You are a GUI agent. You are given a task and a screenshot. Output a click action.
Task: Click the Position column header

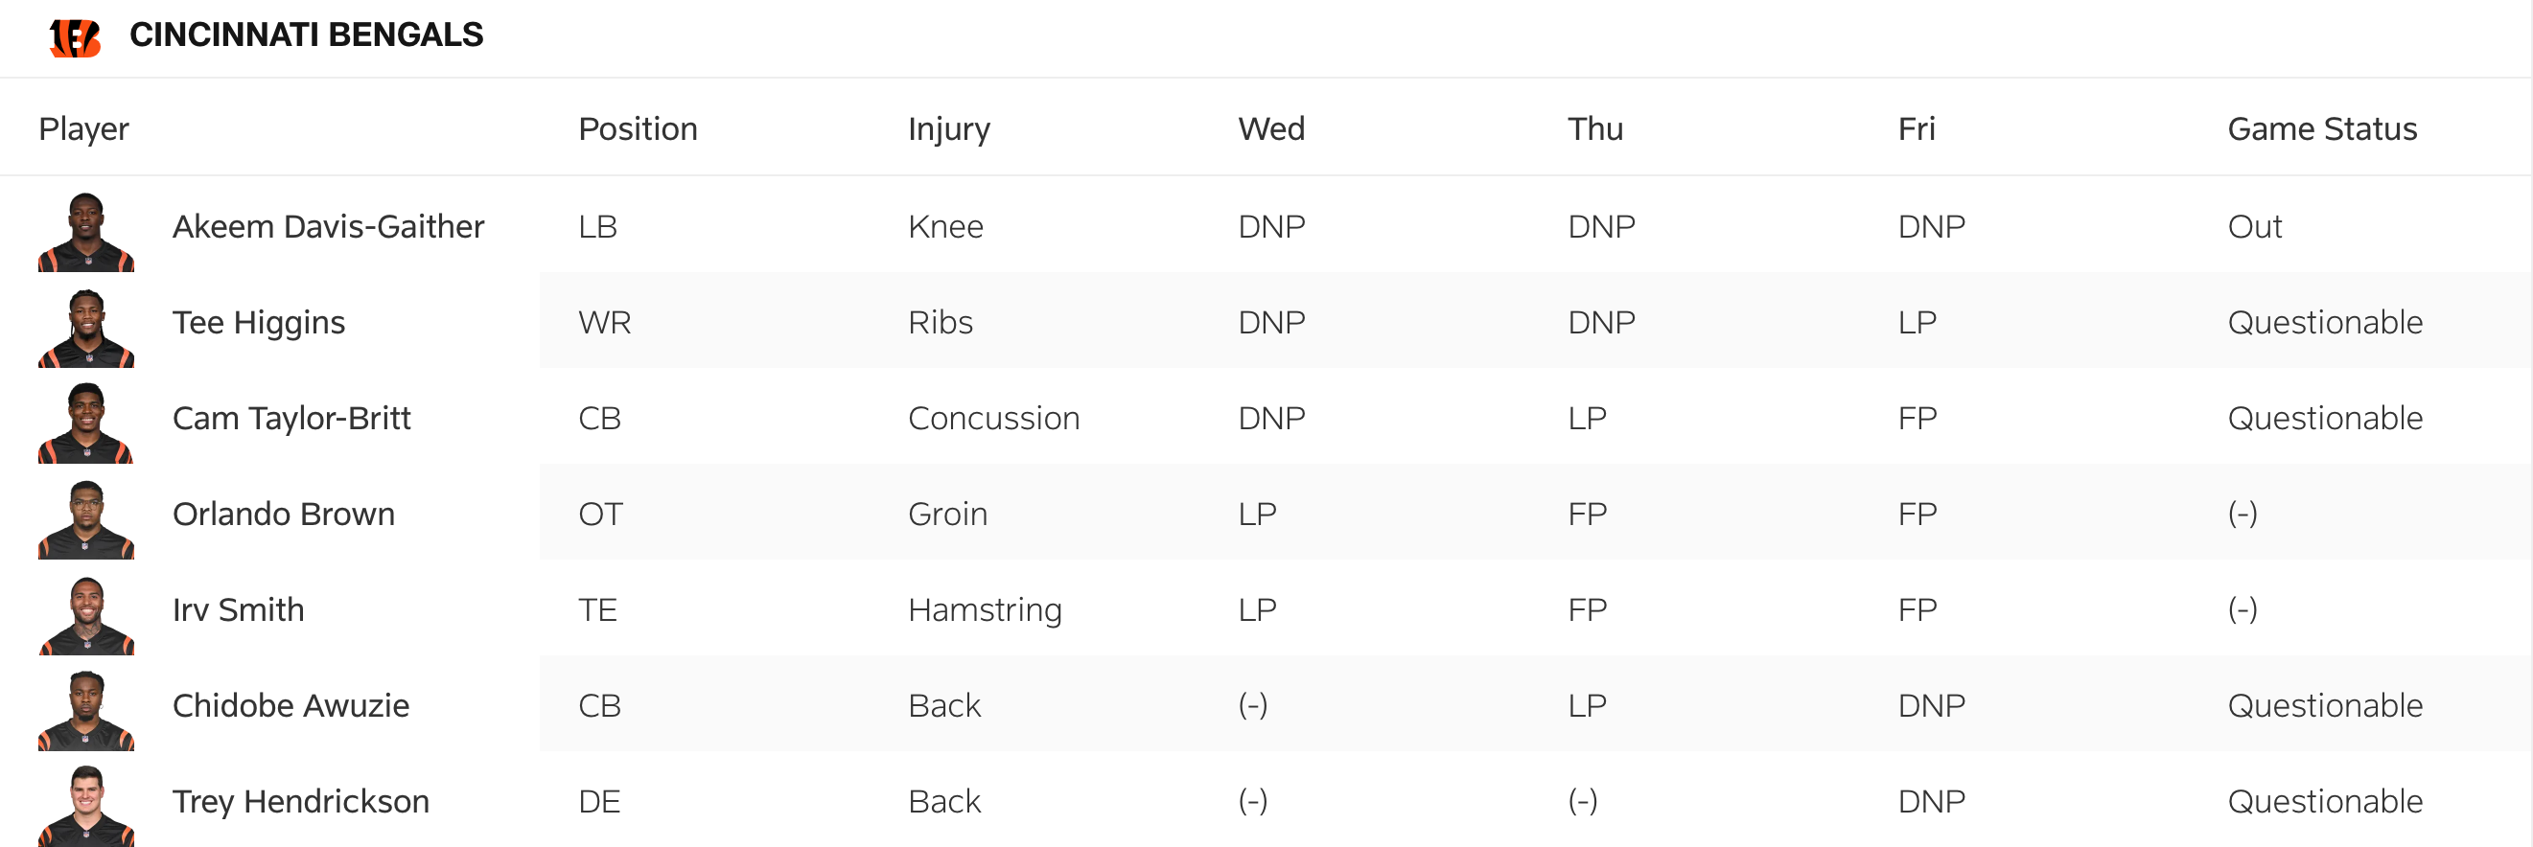pyautogui.click(x=638, y=128)
